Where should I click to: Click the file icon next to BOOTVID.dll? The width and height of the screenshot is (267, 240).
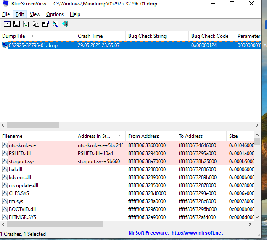[5, 209]
